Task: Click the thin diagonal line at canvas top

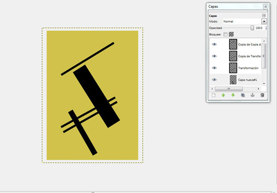Action: click(88, 59)
